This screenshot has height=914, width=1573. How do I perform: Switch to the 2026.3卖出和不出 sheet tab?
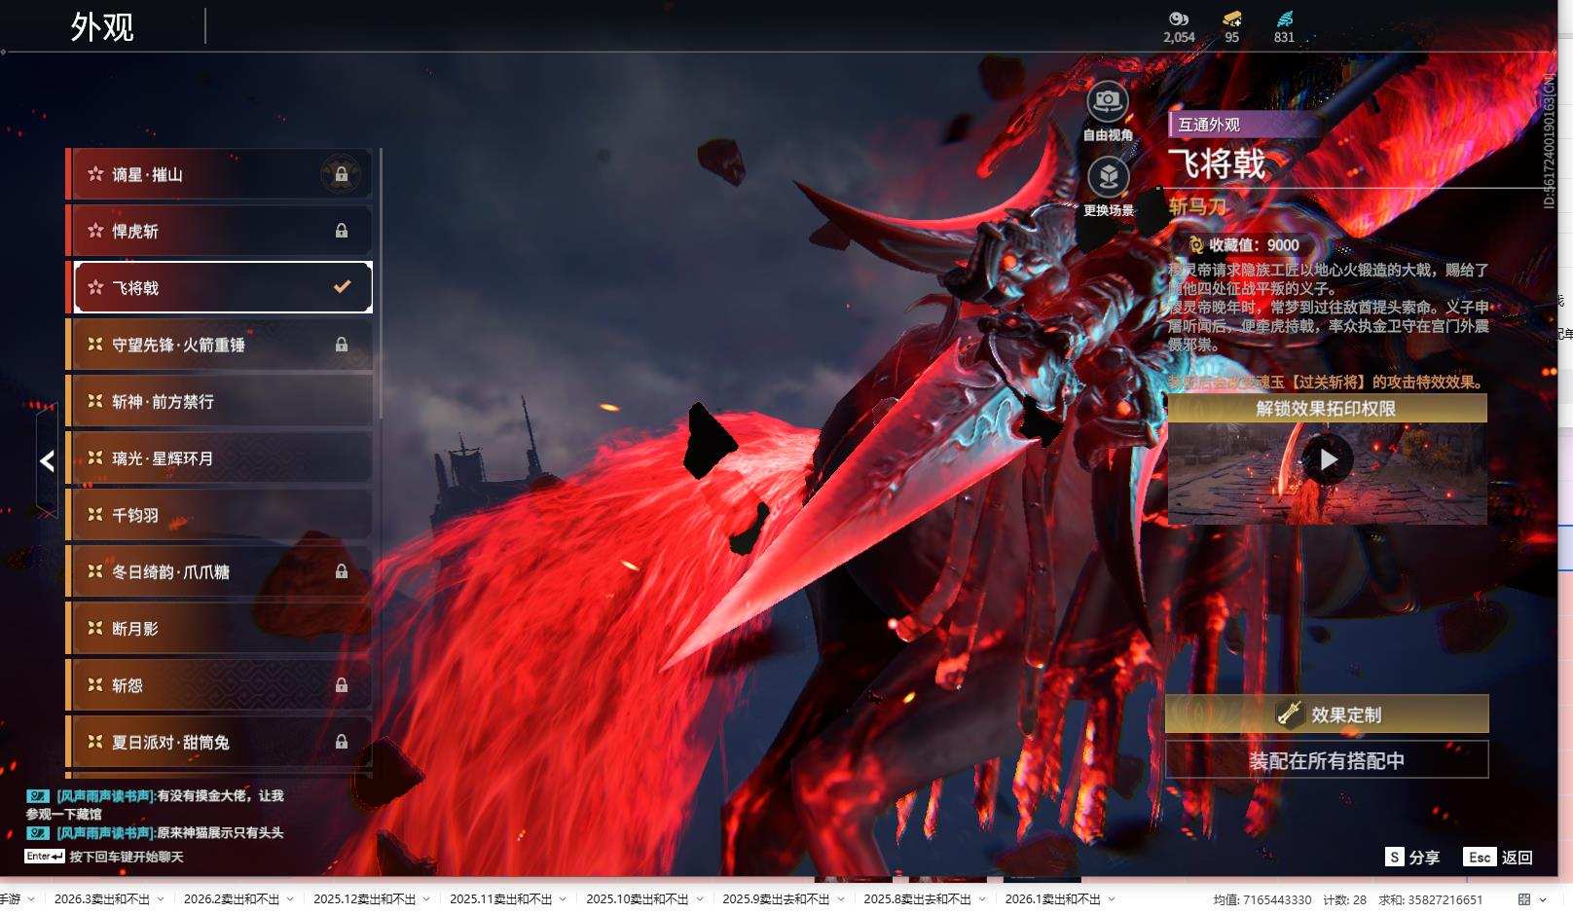[102, 899]
